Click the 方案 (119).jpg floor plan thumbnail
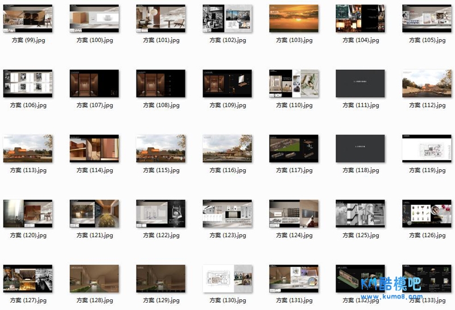 427,148
